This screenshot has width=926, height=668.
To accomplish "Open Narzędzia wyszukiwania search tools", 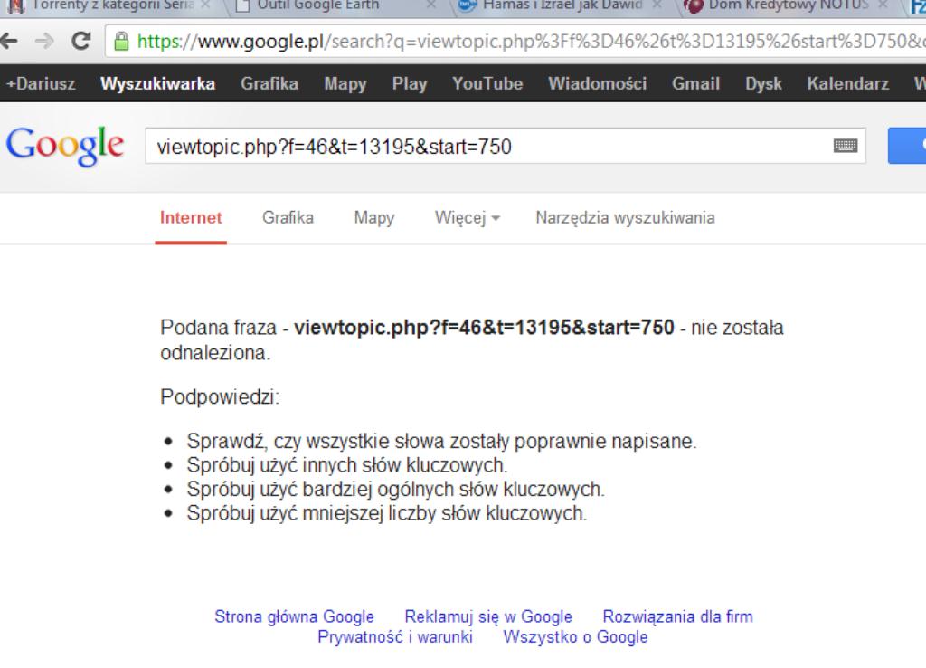I will 625,217.
